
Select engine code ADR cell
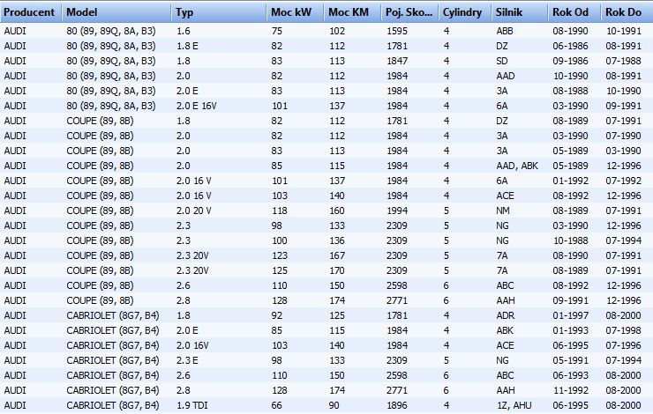[505, 315]
